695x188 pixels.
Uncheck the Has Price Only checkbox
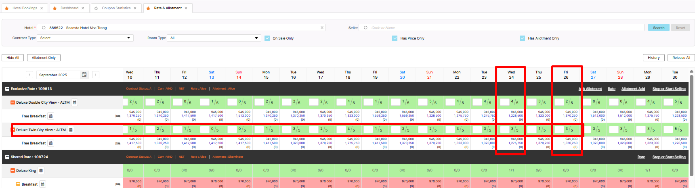[x=395, y=38]
